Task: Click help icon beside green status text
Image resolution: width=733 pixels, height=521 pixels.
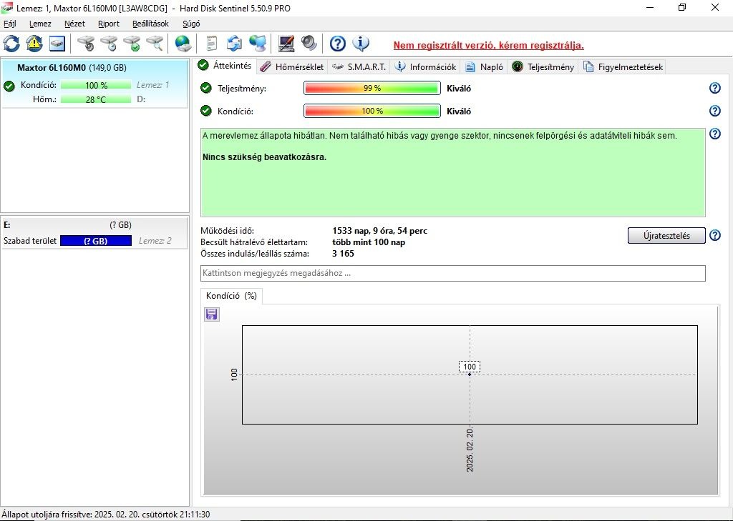Action: click(x=715, y=134)
